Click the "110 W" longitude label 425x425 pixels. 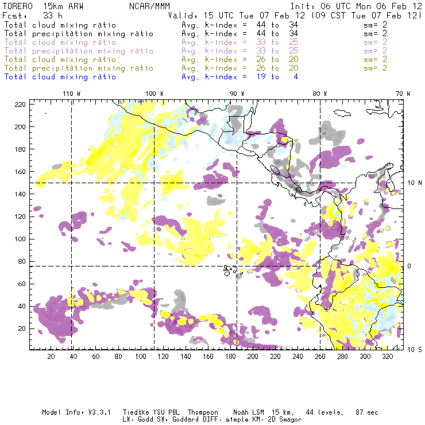(72, 94)
